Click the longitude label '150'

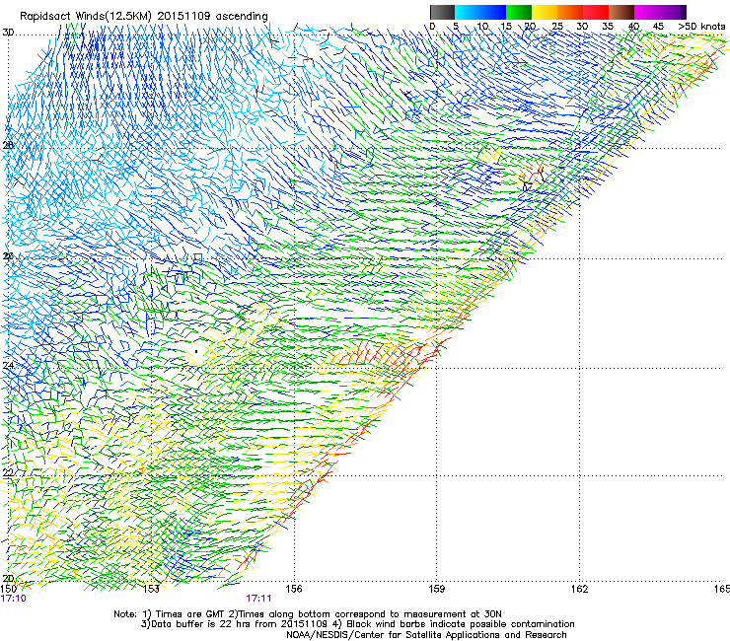[x=9, y=589]
